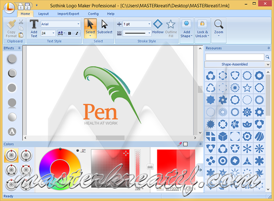274x201 pixels.
Task: Click the Cut scissors icon
Action: pyautogui.click(x=21, y=22)
